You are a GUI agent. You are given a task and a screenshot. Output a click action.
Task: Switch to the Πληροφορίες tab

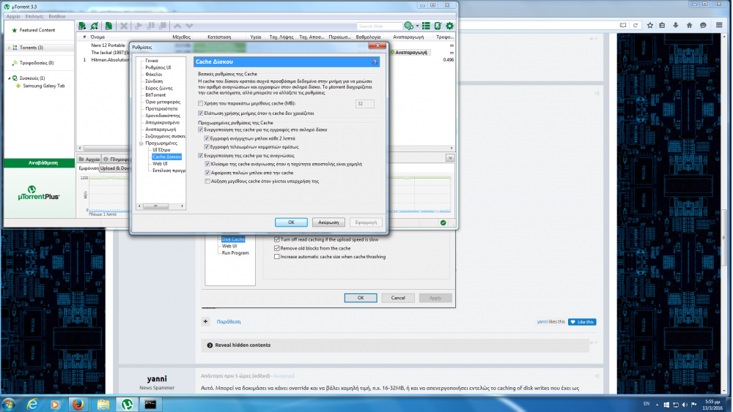pos(116,159)
